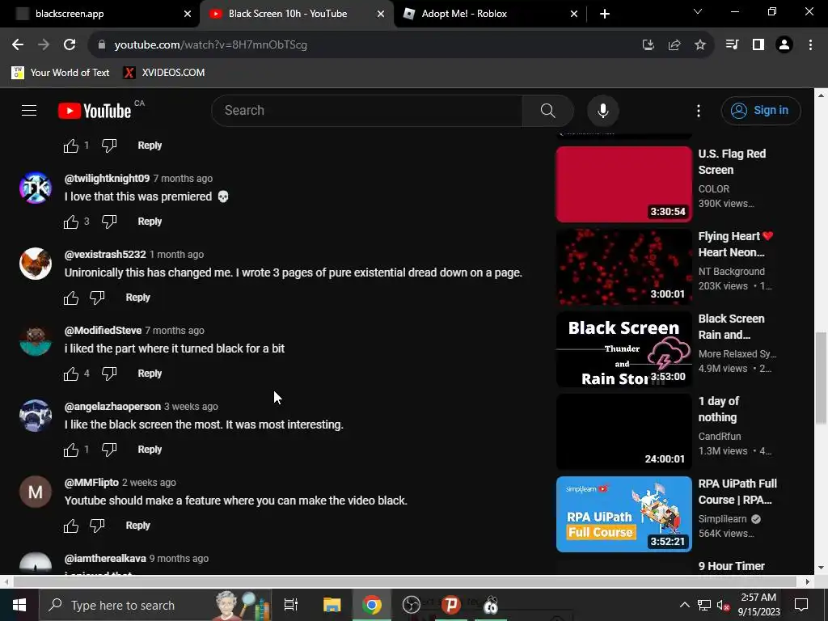Focus the YouTube Search field
Viewport: 828px width, 621px height.
(367, 110)
